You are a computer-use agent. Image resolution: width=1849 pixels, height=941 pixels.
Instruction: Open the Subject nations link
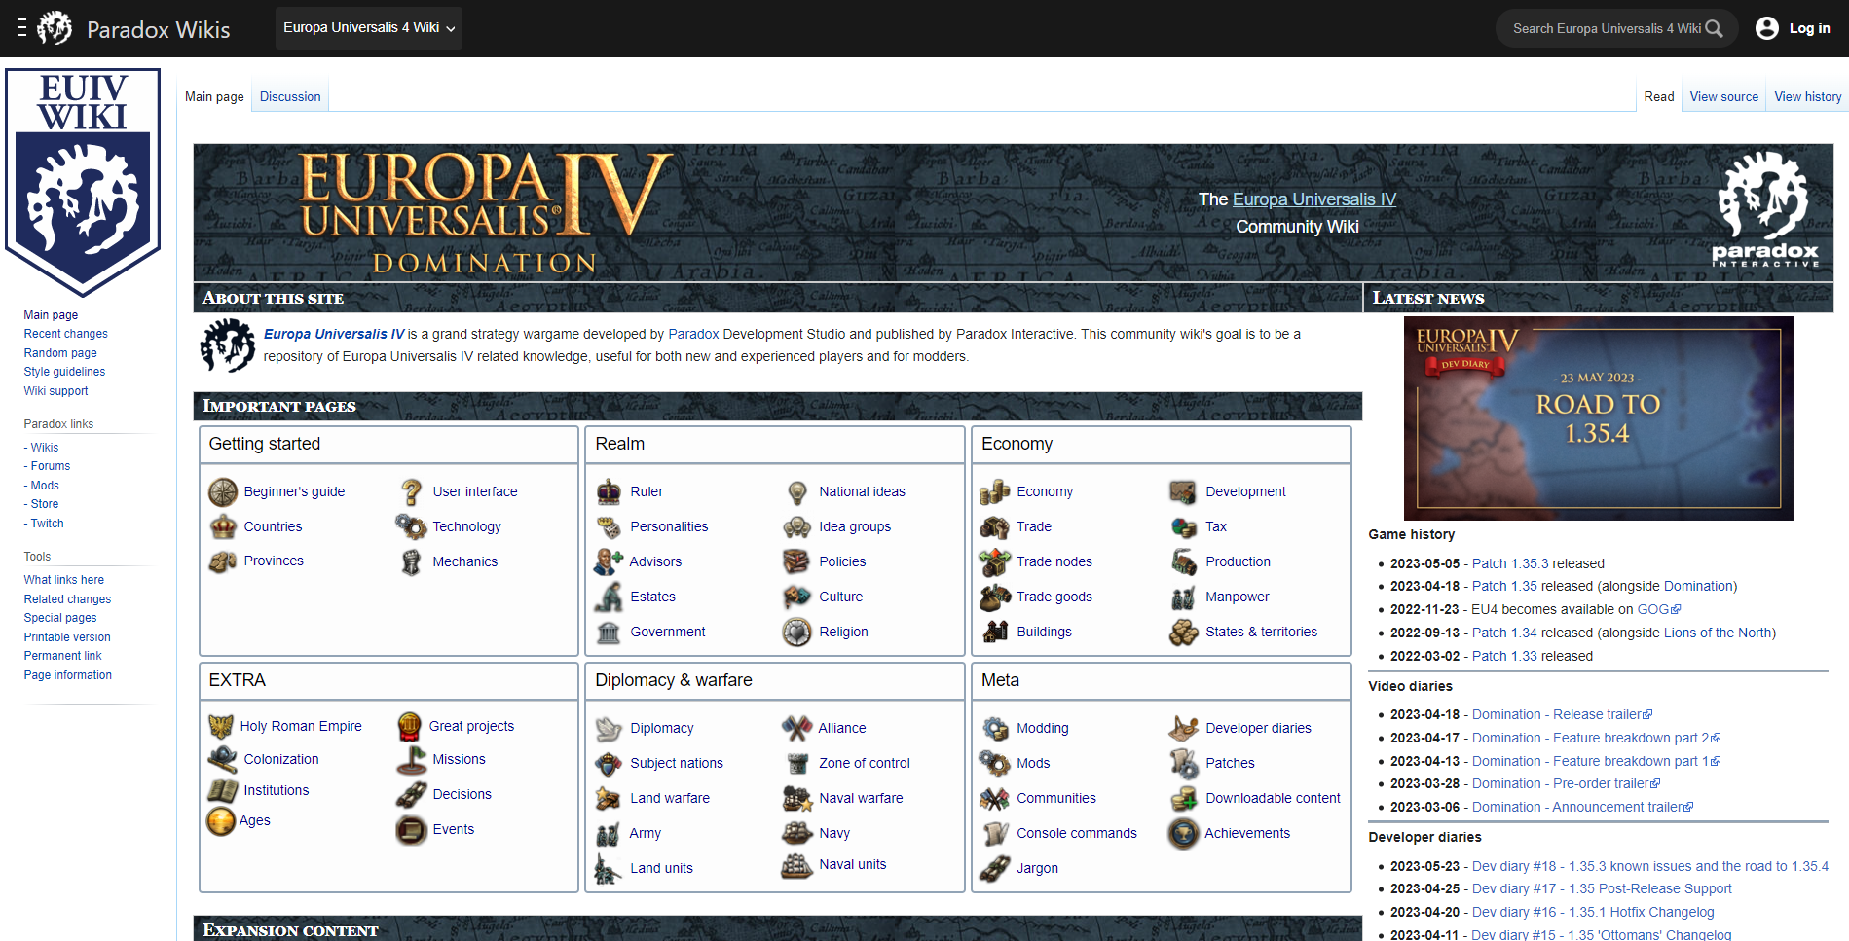pyautogui.click(x=677, y=763)
